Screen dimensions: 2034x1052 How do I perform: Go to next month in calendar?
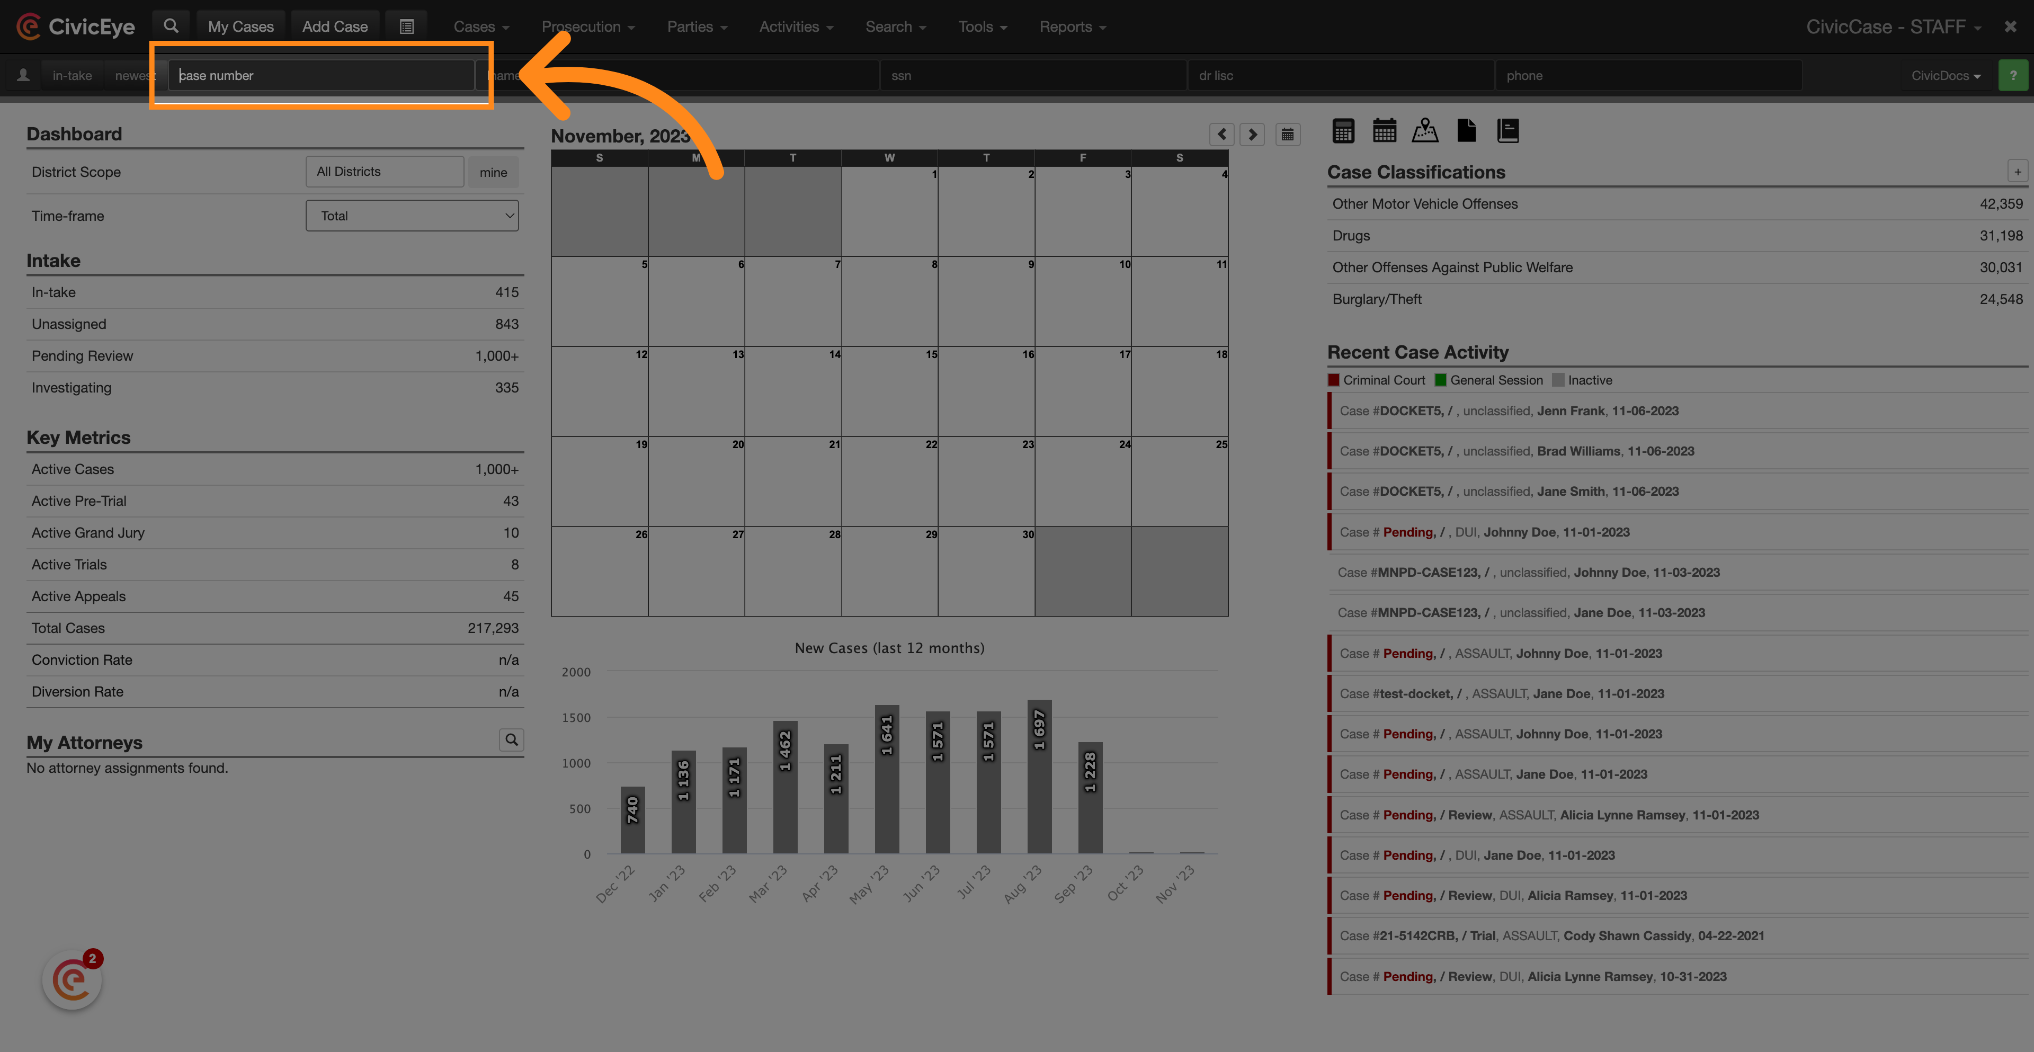point(1252,134)
